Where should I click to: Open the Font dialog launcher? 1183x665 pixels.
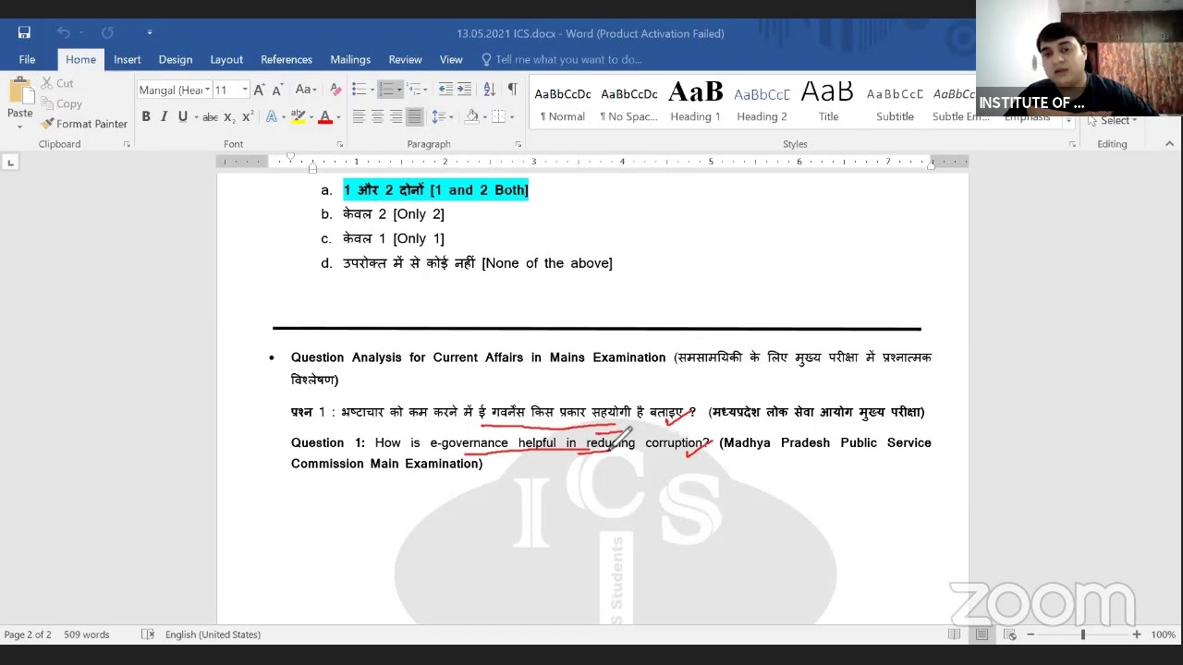point(340,144)
